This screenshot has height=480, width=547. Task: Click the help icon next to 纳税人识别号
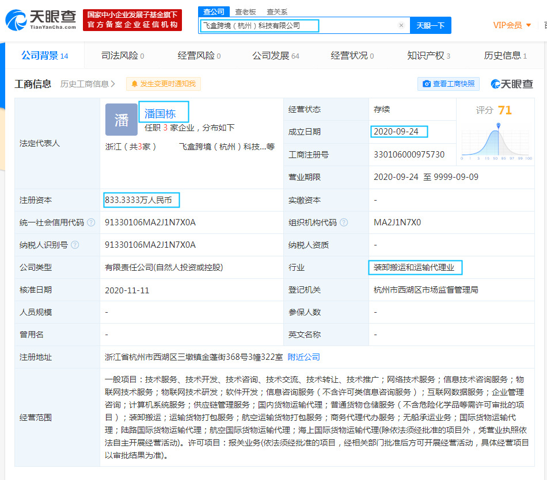tap(75, 245)
